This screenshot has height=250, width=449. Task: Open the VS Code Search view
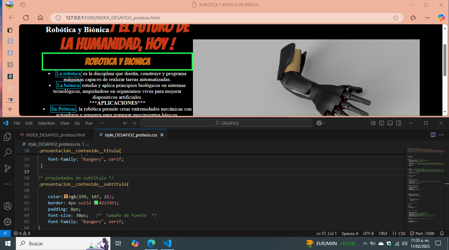pyautogui.click(x=7, y=152)
